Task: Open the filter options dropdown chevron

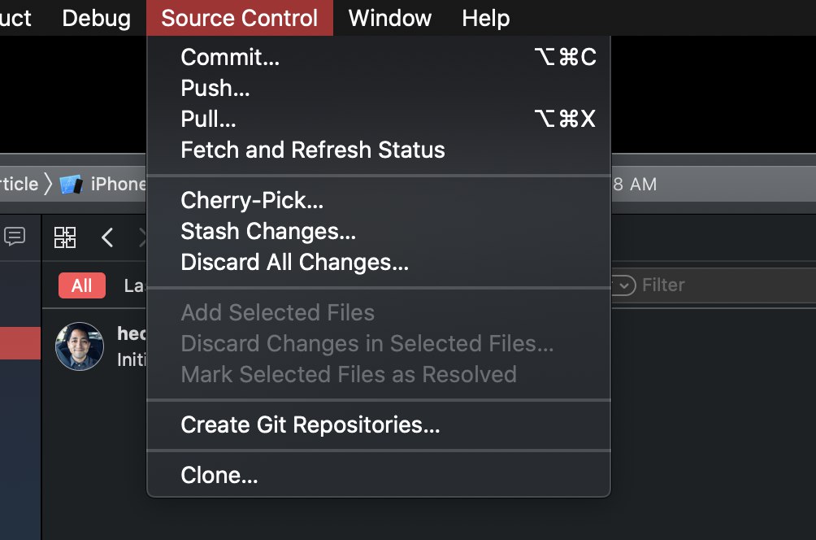Action: click(x=623, y=285)
